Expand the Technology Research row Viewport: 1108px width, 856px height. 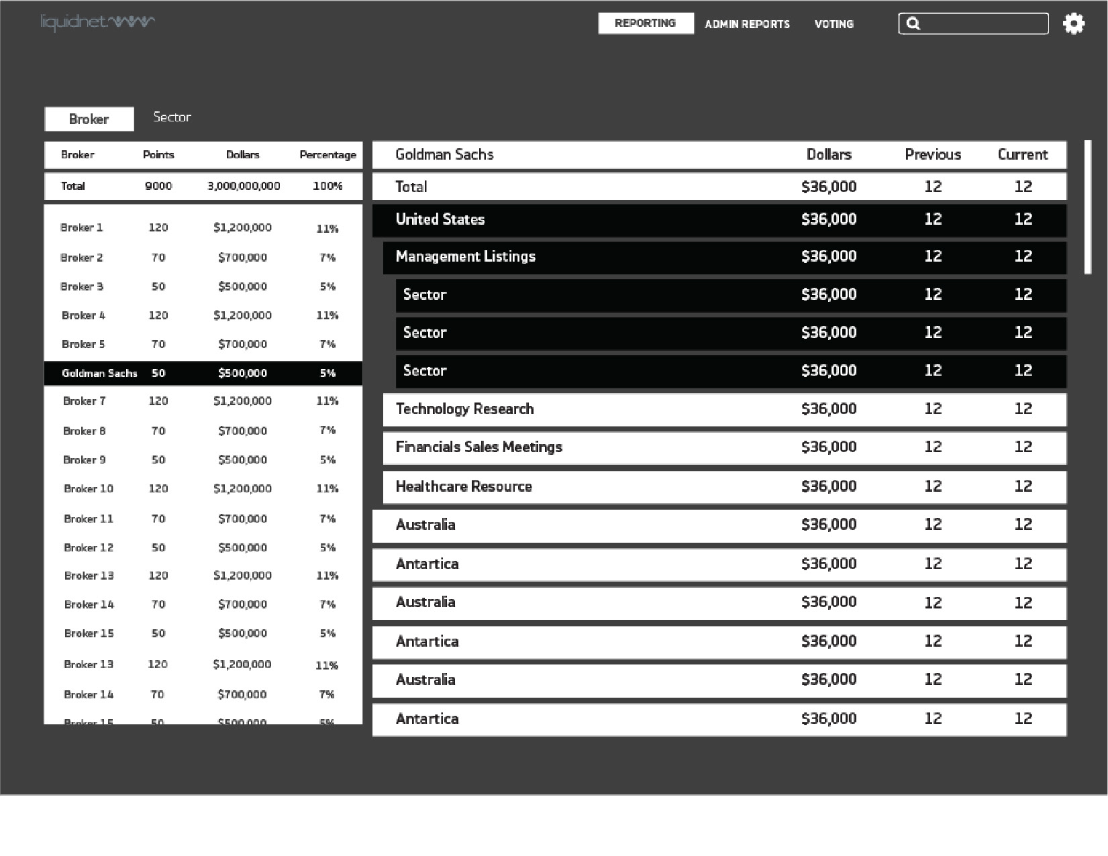tap(725, 409)
